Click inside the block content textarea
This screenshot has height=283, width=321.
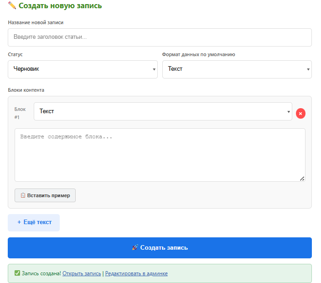coord(160,155)
